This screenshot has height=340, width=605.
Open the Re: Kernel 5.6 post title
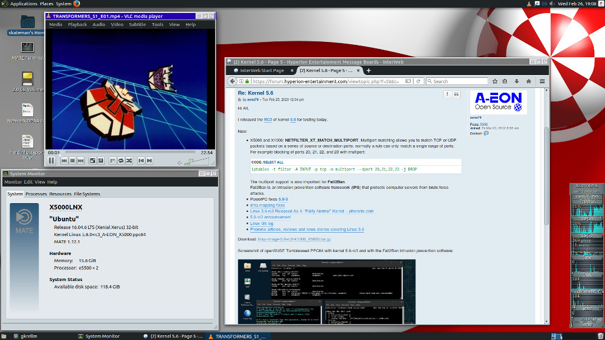tap(255, 93)
